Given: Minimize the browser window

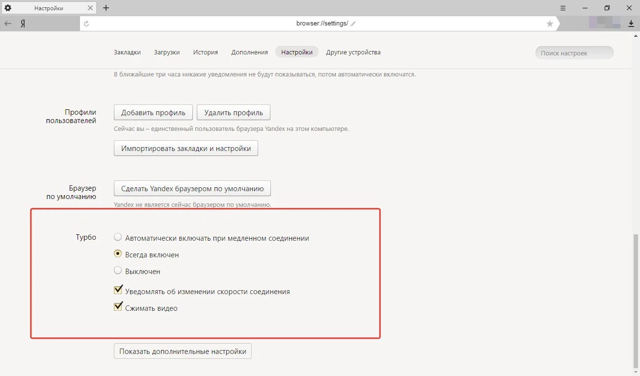Looking at the screenshot, I should 585,8.
